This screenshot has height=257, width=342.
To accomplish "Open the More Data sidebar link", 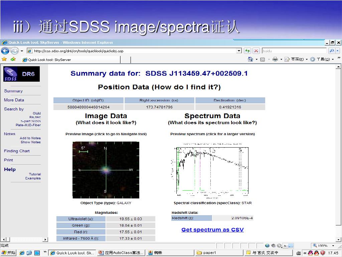I will [14, 100].
